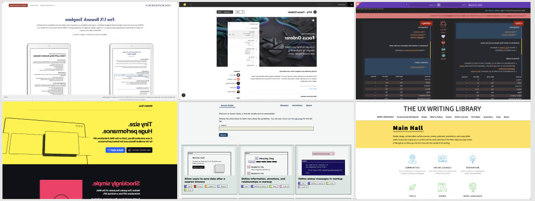Switch to the Access Guide tab

click(x=227, y=105)
